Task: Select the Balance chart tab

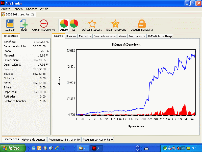Action: (58, 36)
